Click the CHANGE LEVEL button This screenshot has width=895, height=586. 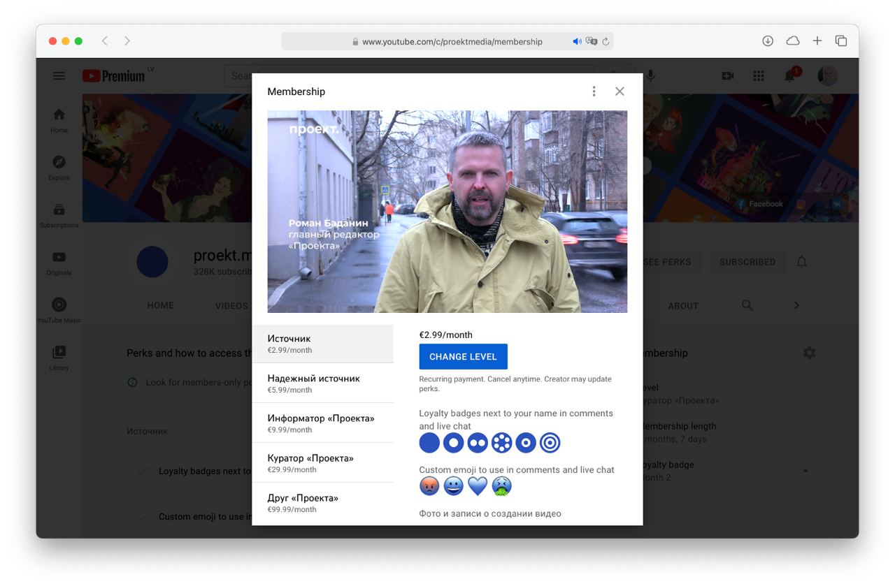pyautogui.click(x=463, y=356)
